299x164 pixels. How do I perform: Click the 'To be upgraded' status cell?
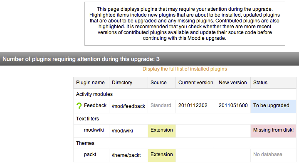(273, 106)
